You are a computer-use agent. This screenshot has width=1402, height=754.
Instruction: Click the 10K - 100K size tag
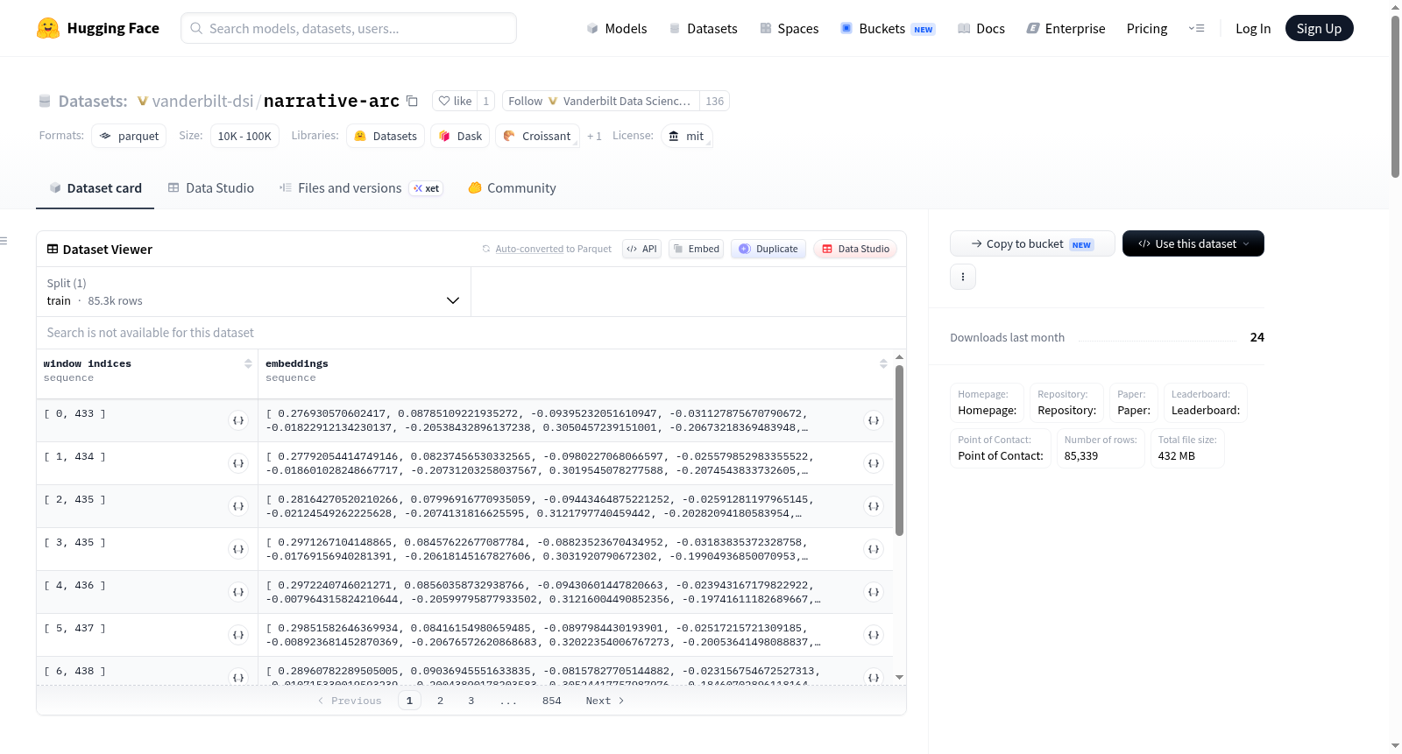[x=244, y=136]
